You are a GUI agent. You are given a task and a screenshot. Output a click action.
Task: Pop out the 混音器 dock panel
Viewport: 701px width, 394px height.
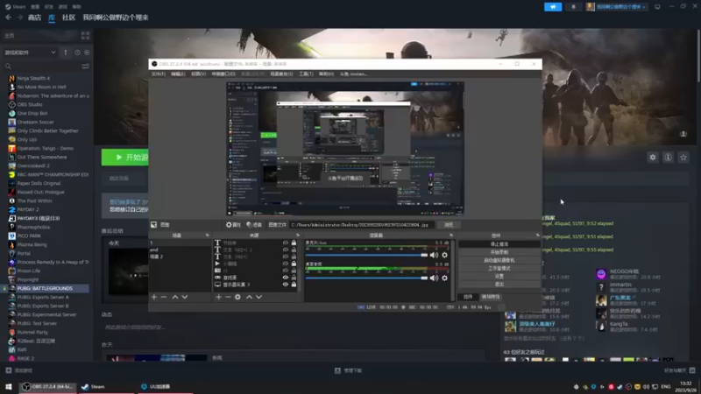(450, 236)
